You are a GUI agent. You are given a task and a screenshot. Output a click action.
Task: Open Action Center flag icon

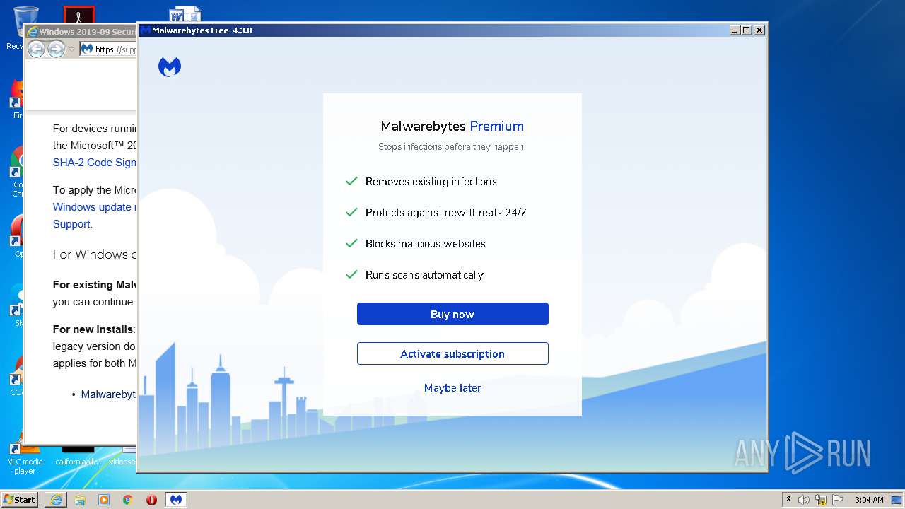(838, 500)
